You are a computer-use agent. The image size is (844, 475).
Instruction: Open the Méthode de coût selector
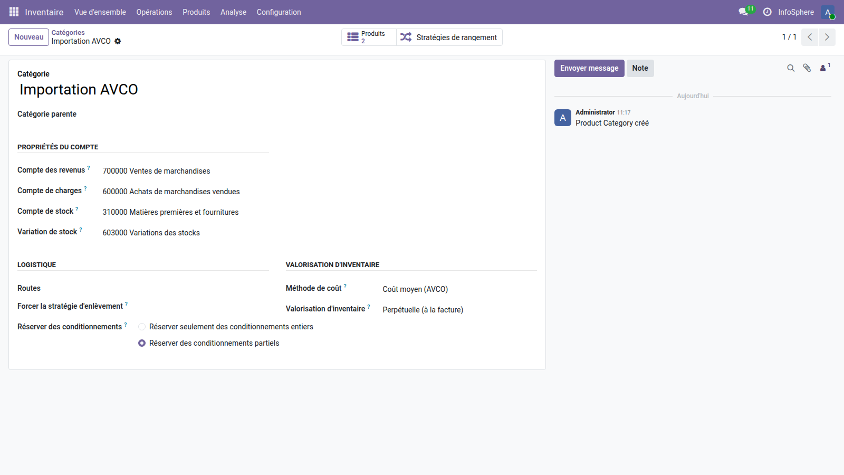tap(415, 289)
